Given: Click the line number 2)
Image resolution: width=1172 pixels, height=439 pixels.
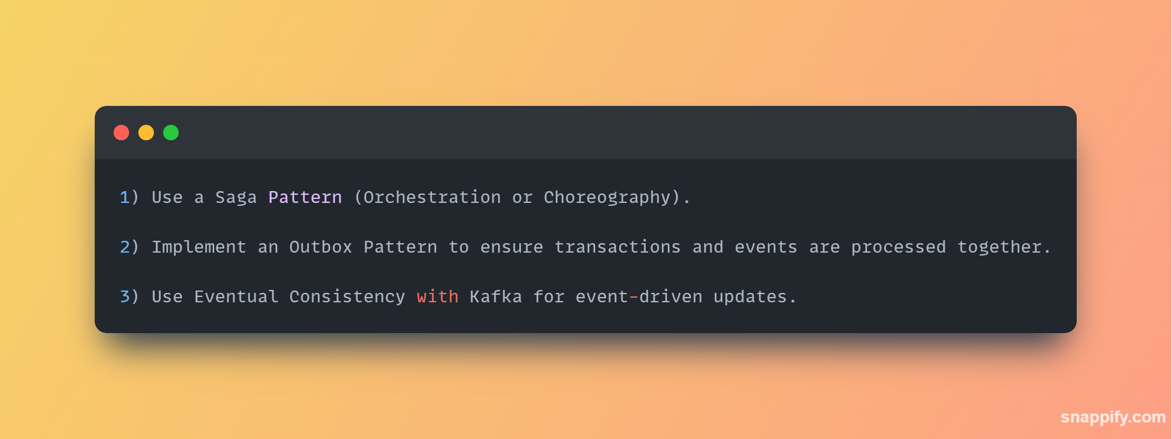Looking at the screenshot, I should coord(130,247).
